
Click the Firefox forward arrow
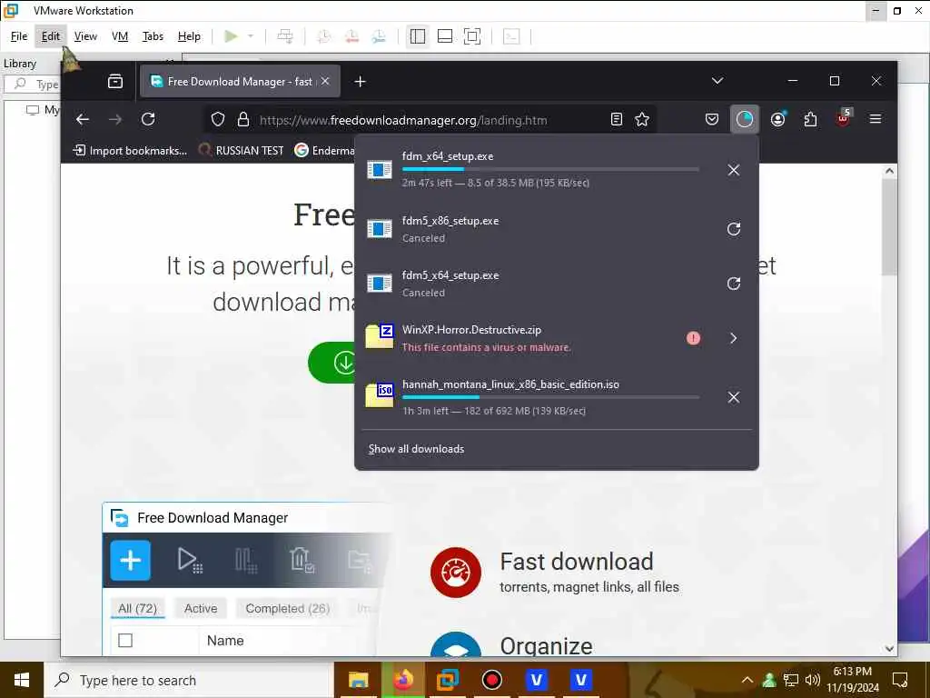[115, 119]
